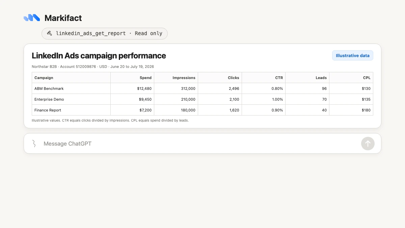Focus the Message ChatGPT input field

pos(202,144)
